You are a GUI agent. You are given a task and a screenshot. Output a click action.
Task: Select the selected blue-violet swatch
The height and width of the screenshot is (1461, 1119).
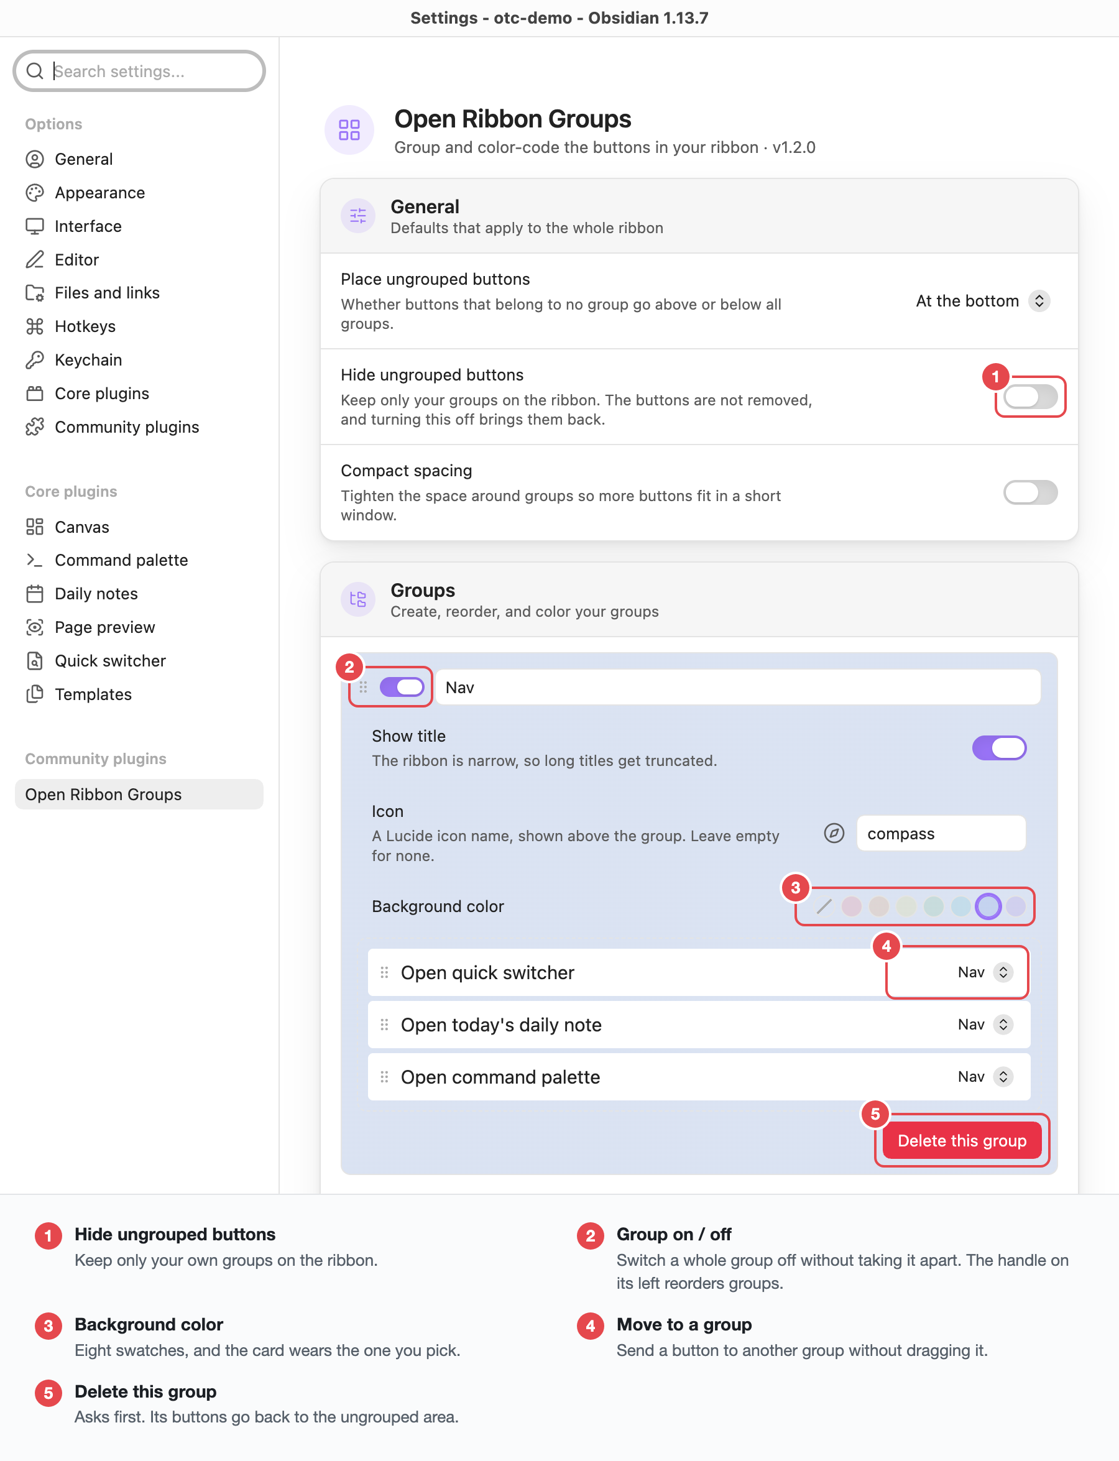[988, 906]
